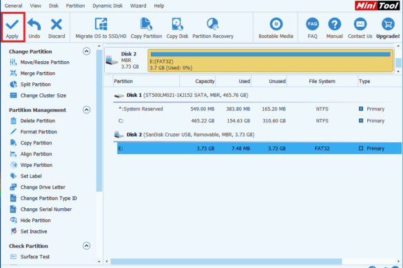Discard all pending operations
This screenshot has width=403, height=268.
click(x=56, y=28)
